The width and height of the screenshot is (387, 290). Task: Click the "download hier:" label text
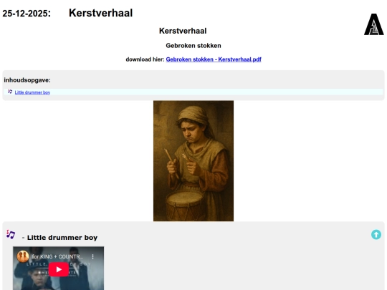click(x=145, y=59)
